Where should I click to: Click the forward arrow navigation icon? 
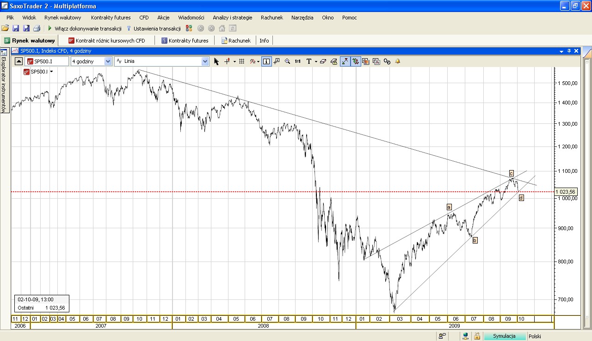(x=211, y=28)
